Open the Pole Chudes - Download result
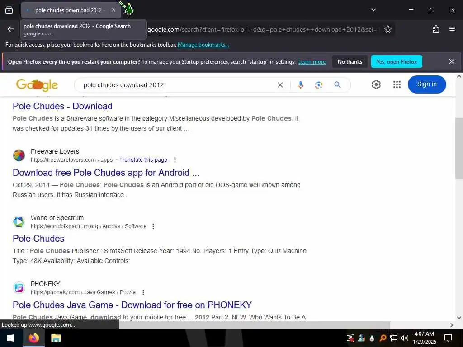Image resolution: width=463 pixels, height=347 pixels. pyautogui.click(x=62, y=106)
